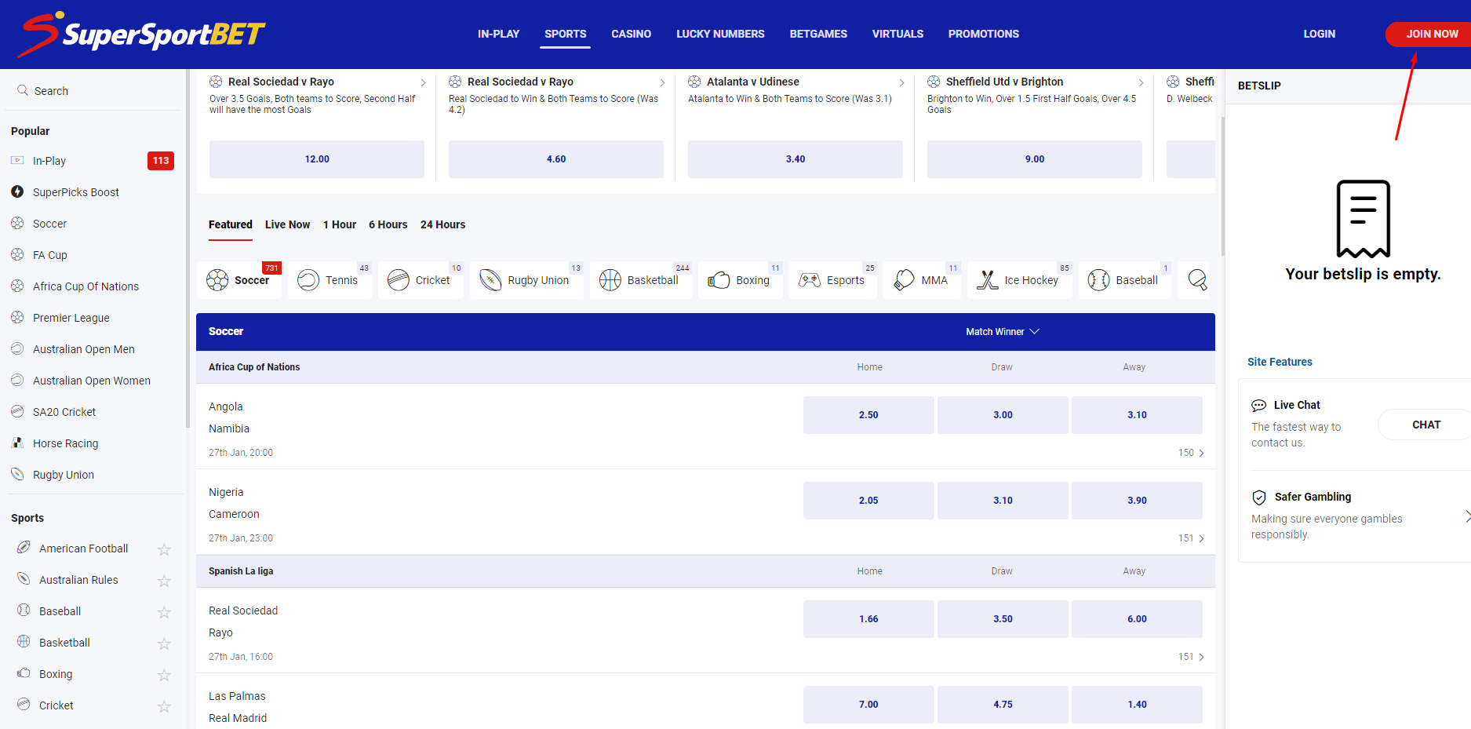The width and height of the screenshot is (1471, 729).
Task: Click the American Football sidebar icon
Action: point(24,548)
